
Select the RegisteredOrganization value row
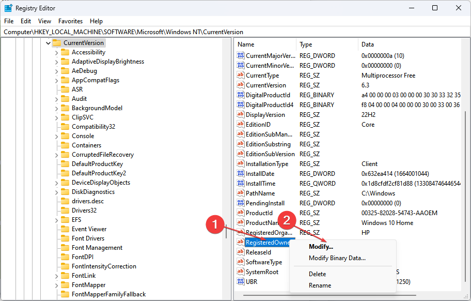coord(349,232)
